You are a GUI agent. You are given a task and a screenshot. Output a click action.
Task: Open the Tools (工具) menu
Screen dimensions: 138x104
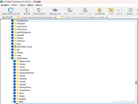[x=22, y=5]
